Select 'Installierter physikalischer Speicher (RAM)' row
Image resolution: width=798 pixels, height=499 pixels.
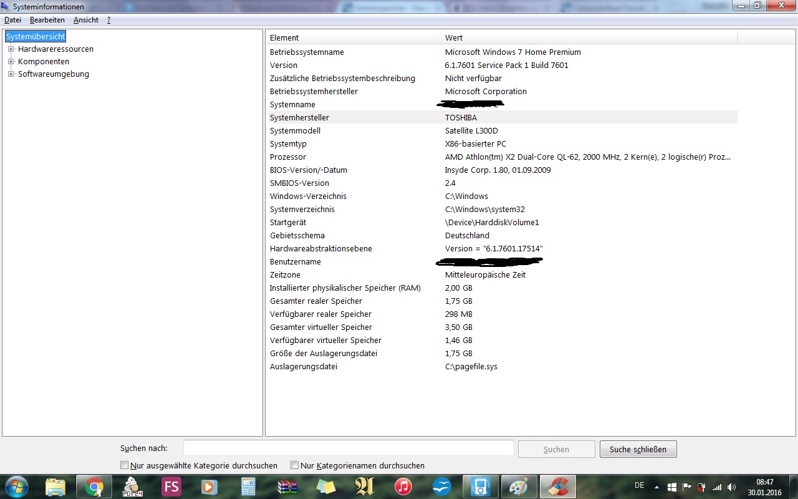click(x=501, y=288)
